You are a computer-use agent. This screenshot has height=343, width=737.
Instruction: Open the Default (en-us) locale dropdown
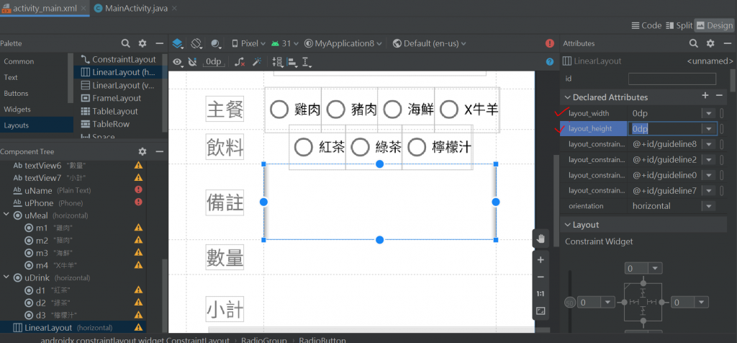click(429, 44)
